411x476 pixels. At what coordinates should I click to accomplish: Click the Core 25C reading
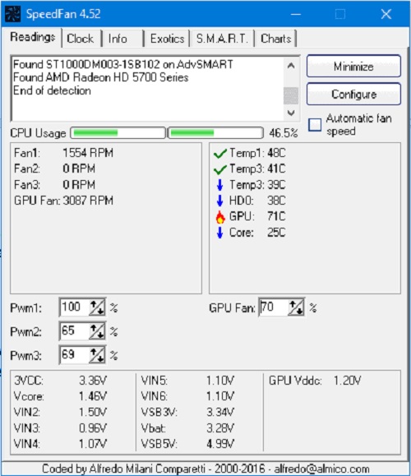(257, 232)
